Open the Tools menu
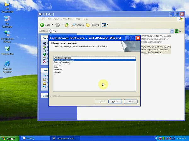 point(77,19)
